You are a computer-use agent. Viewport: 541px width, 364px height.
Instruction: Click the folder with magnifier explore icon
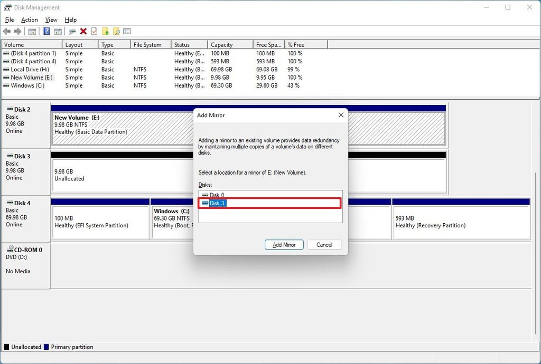117,31
